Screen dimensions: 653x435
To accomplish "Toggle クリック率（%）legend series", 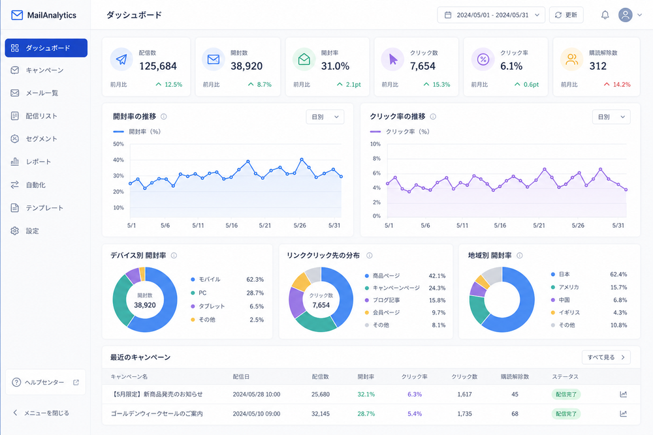I will (400, 132).
